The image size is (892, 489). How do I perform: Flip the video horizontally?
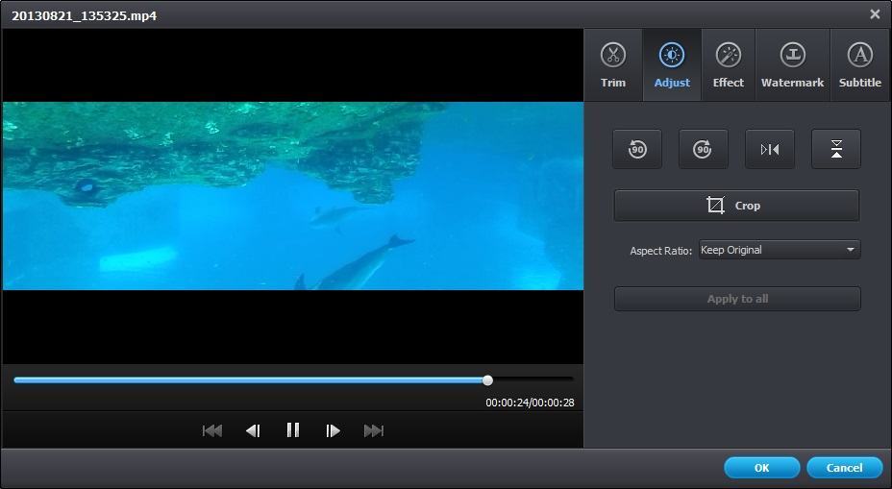pos(770,149)
